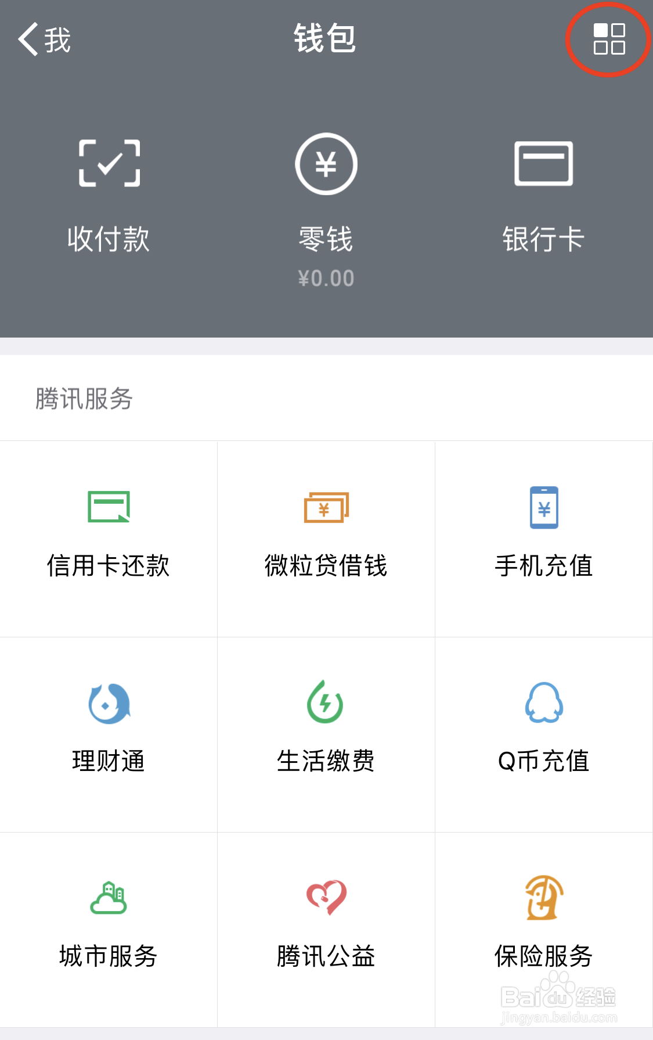Open 微粒贷借钱 orange money icon
Screen dimensions: 653x1040
326,507
